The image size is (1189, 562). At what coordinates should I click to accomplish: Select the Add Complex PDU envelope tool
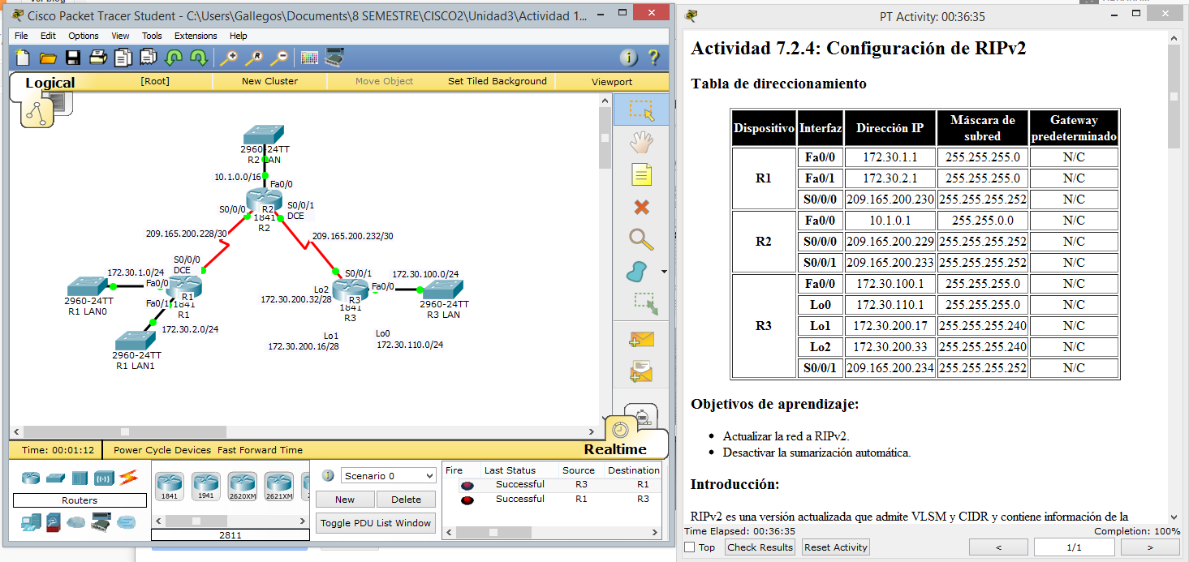[641, 371]
